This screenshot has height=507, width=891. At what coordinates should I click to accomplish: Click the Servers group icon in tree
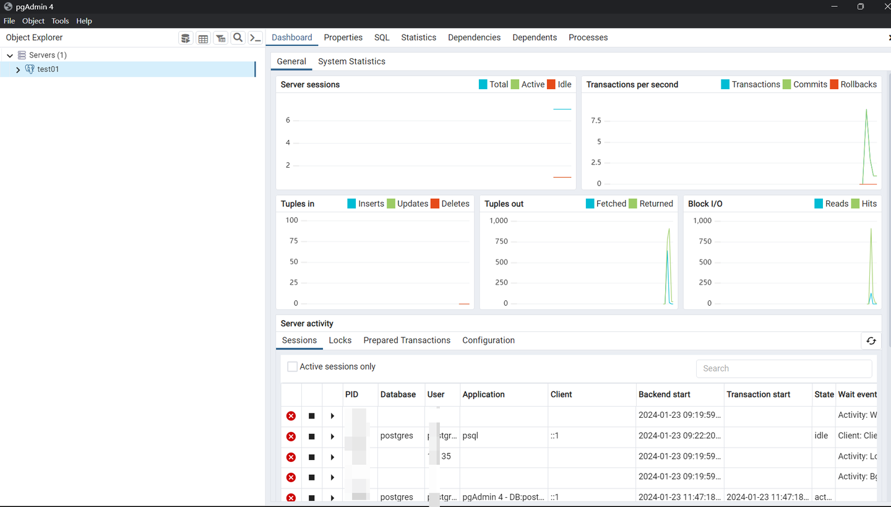tap(22, 55)
